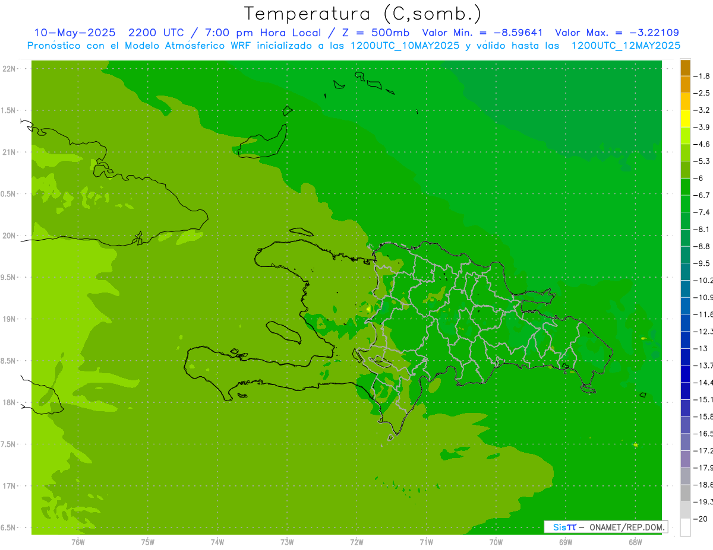Click the brown swatch above the -1.8 label
713x550 pixels.
[x=685, y=68]
